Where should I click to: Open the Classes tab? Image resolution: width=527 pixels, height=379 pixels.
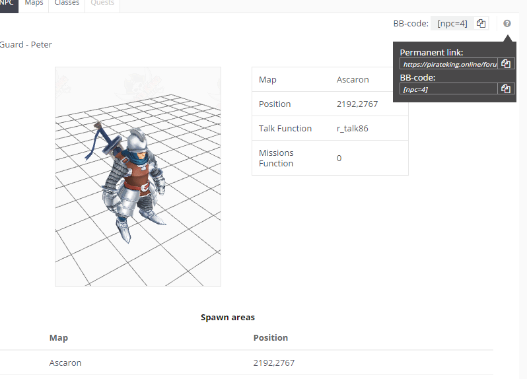pos(67,5)
